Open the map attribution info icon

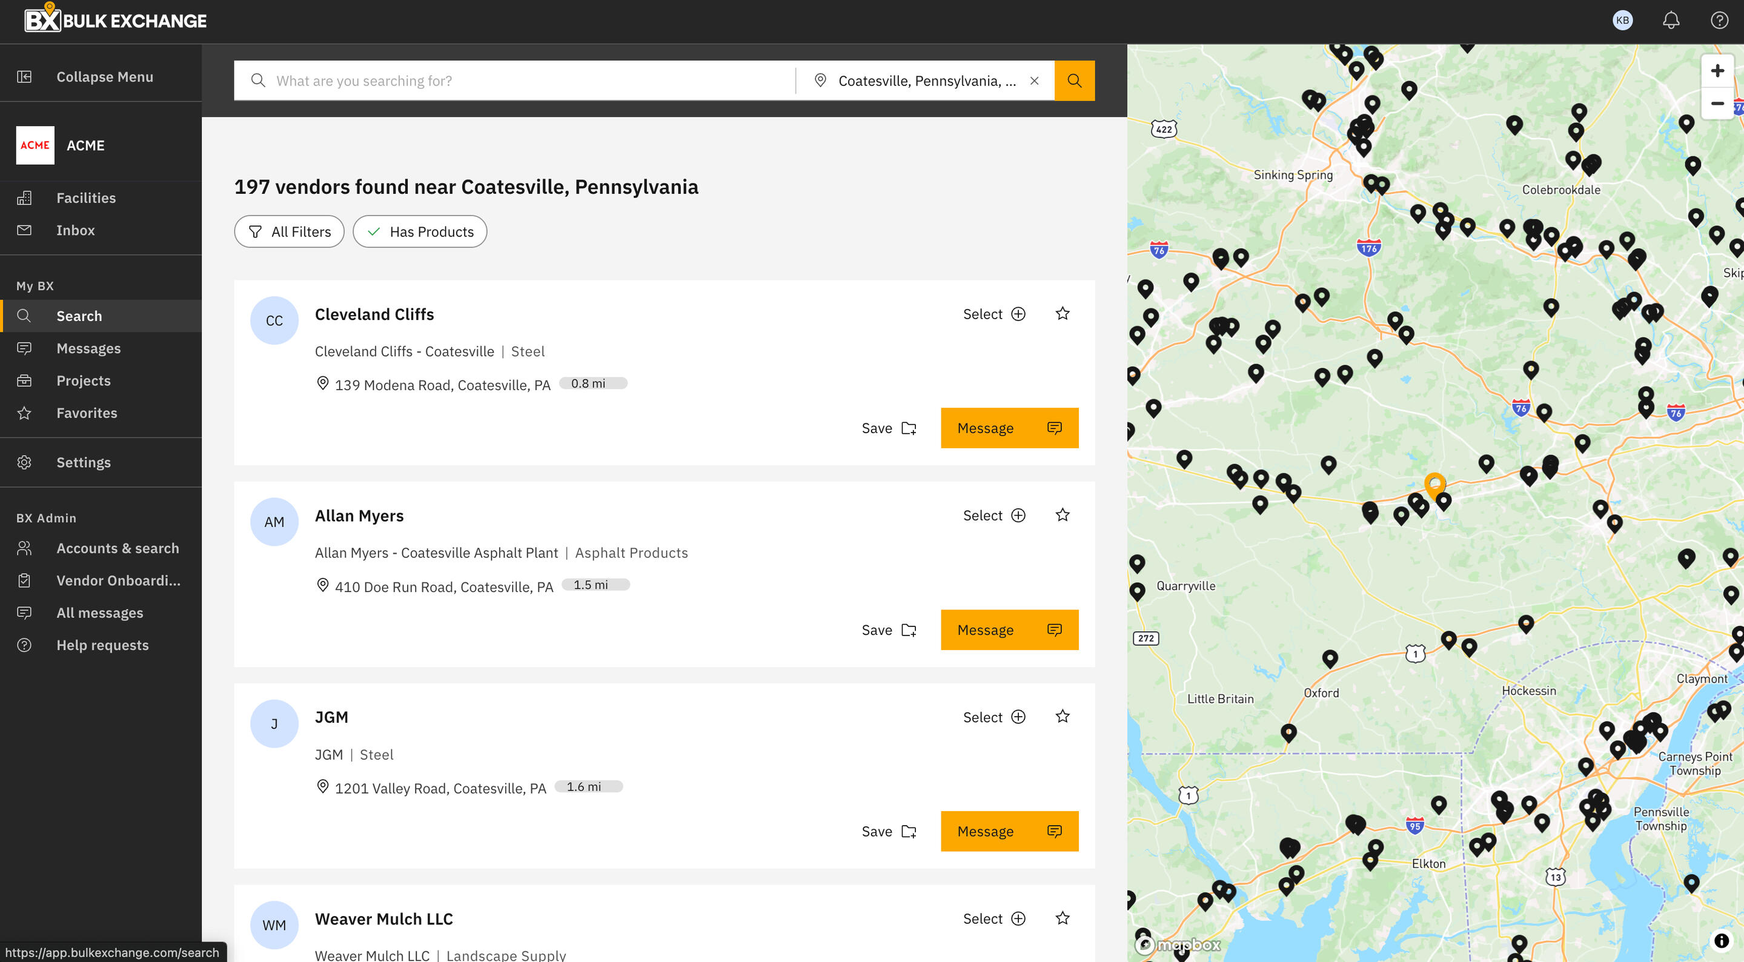1721,940
